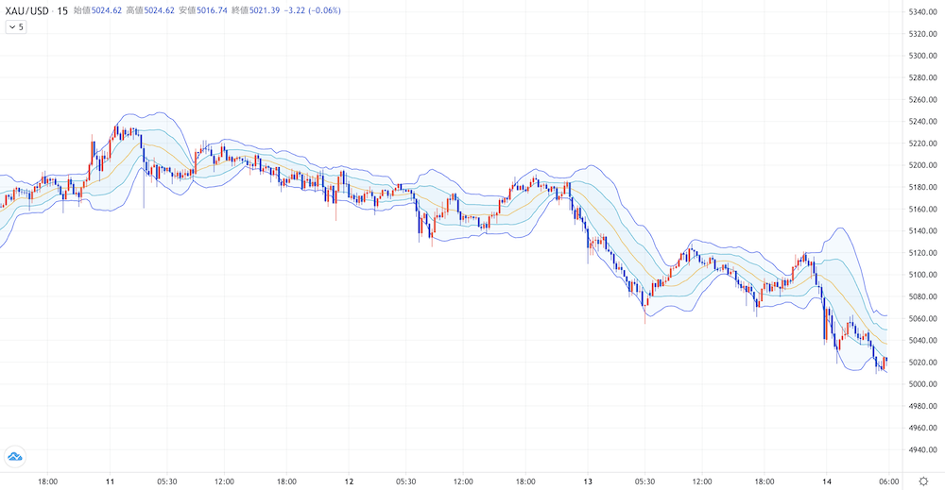
Task: Click the XAU/USD symbol title
Action: tap(26, 10)
